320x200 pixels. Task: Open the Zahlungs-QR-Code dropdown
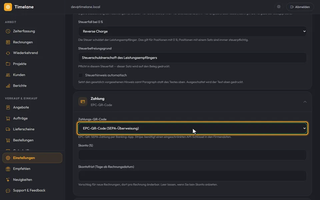coord(192,128)
